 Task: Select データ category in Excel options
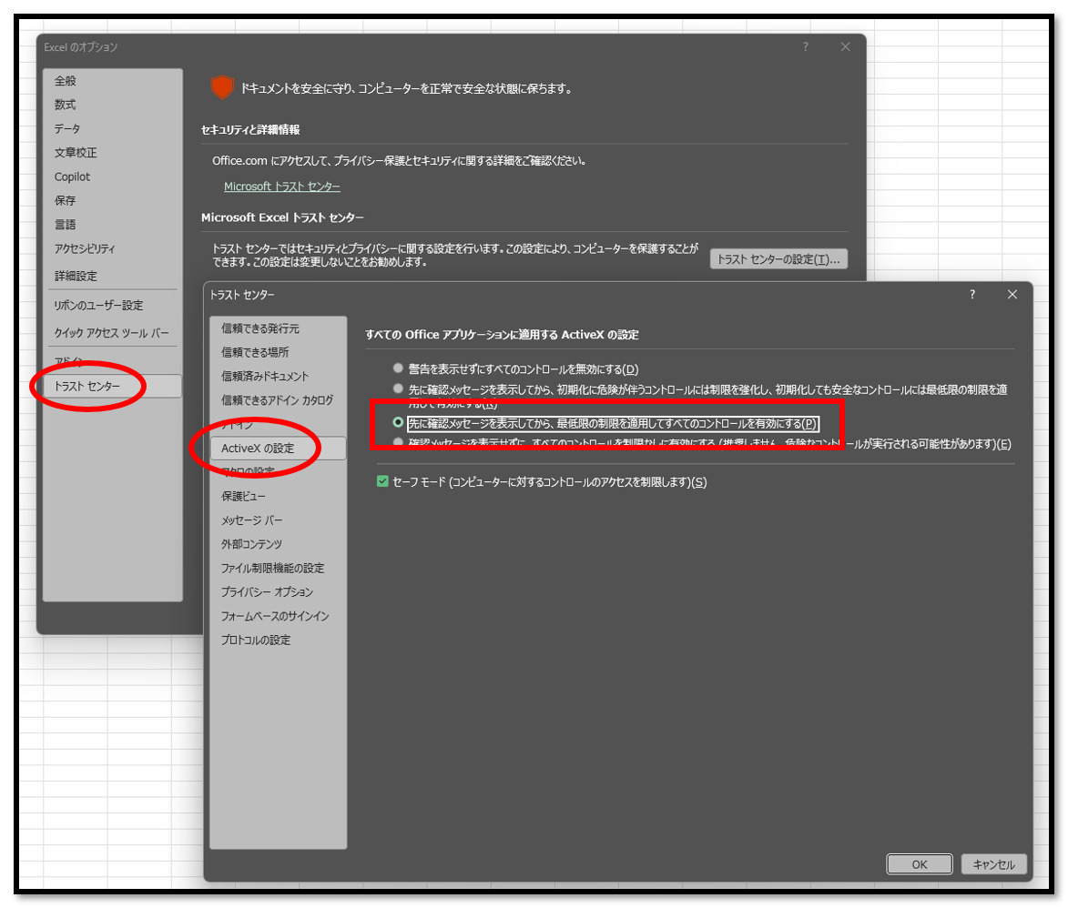tap(67, 128)
